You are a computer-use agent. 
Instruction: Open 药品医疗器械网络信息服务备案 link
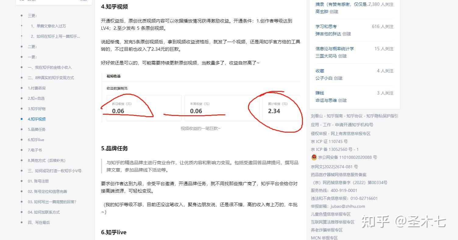tap(339, 175)
